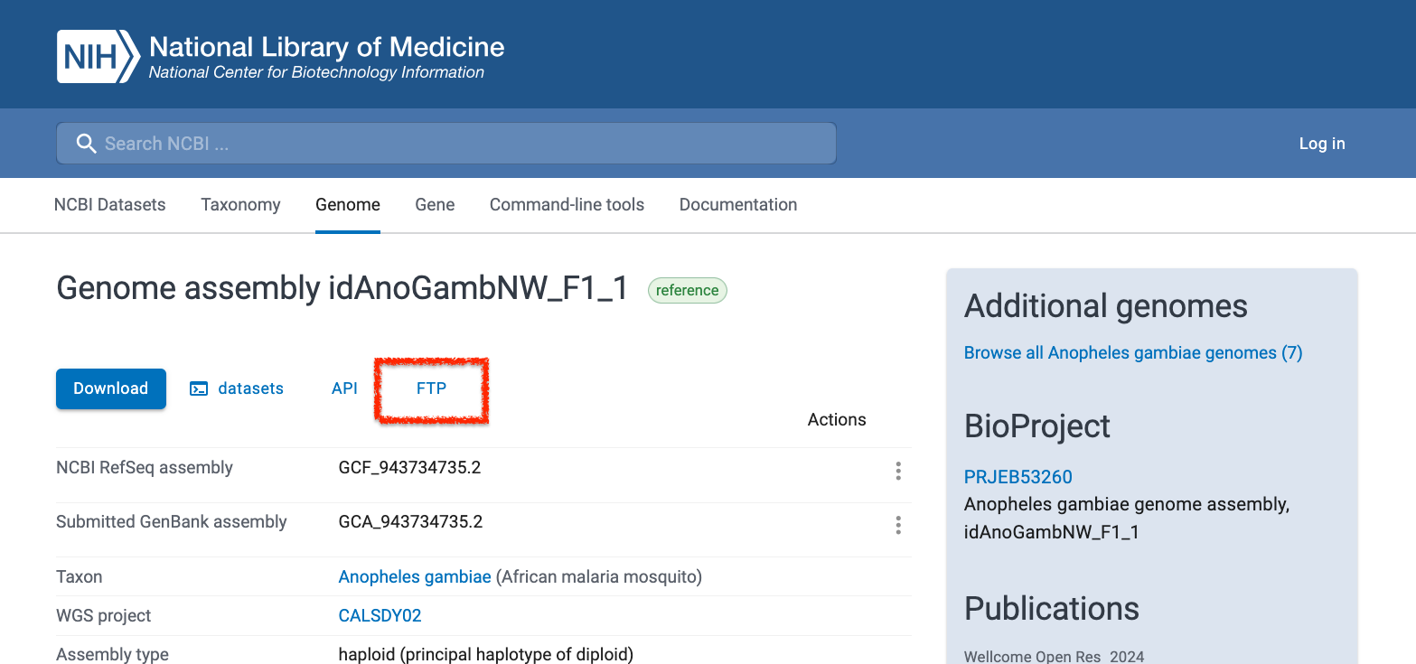Browse all Anopheles gambiae genomes

1132,352
